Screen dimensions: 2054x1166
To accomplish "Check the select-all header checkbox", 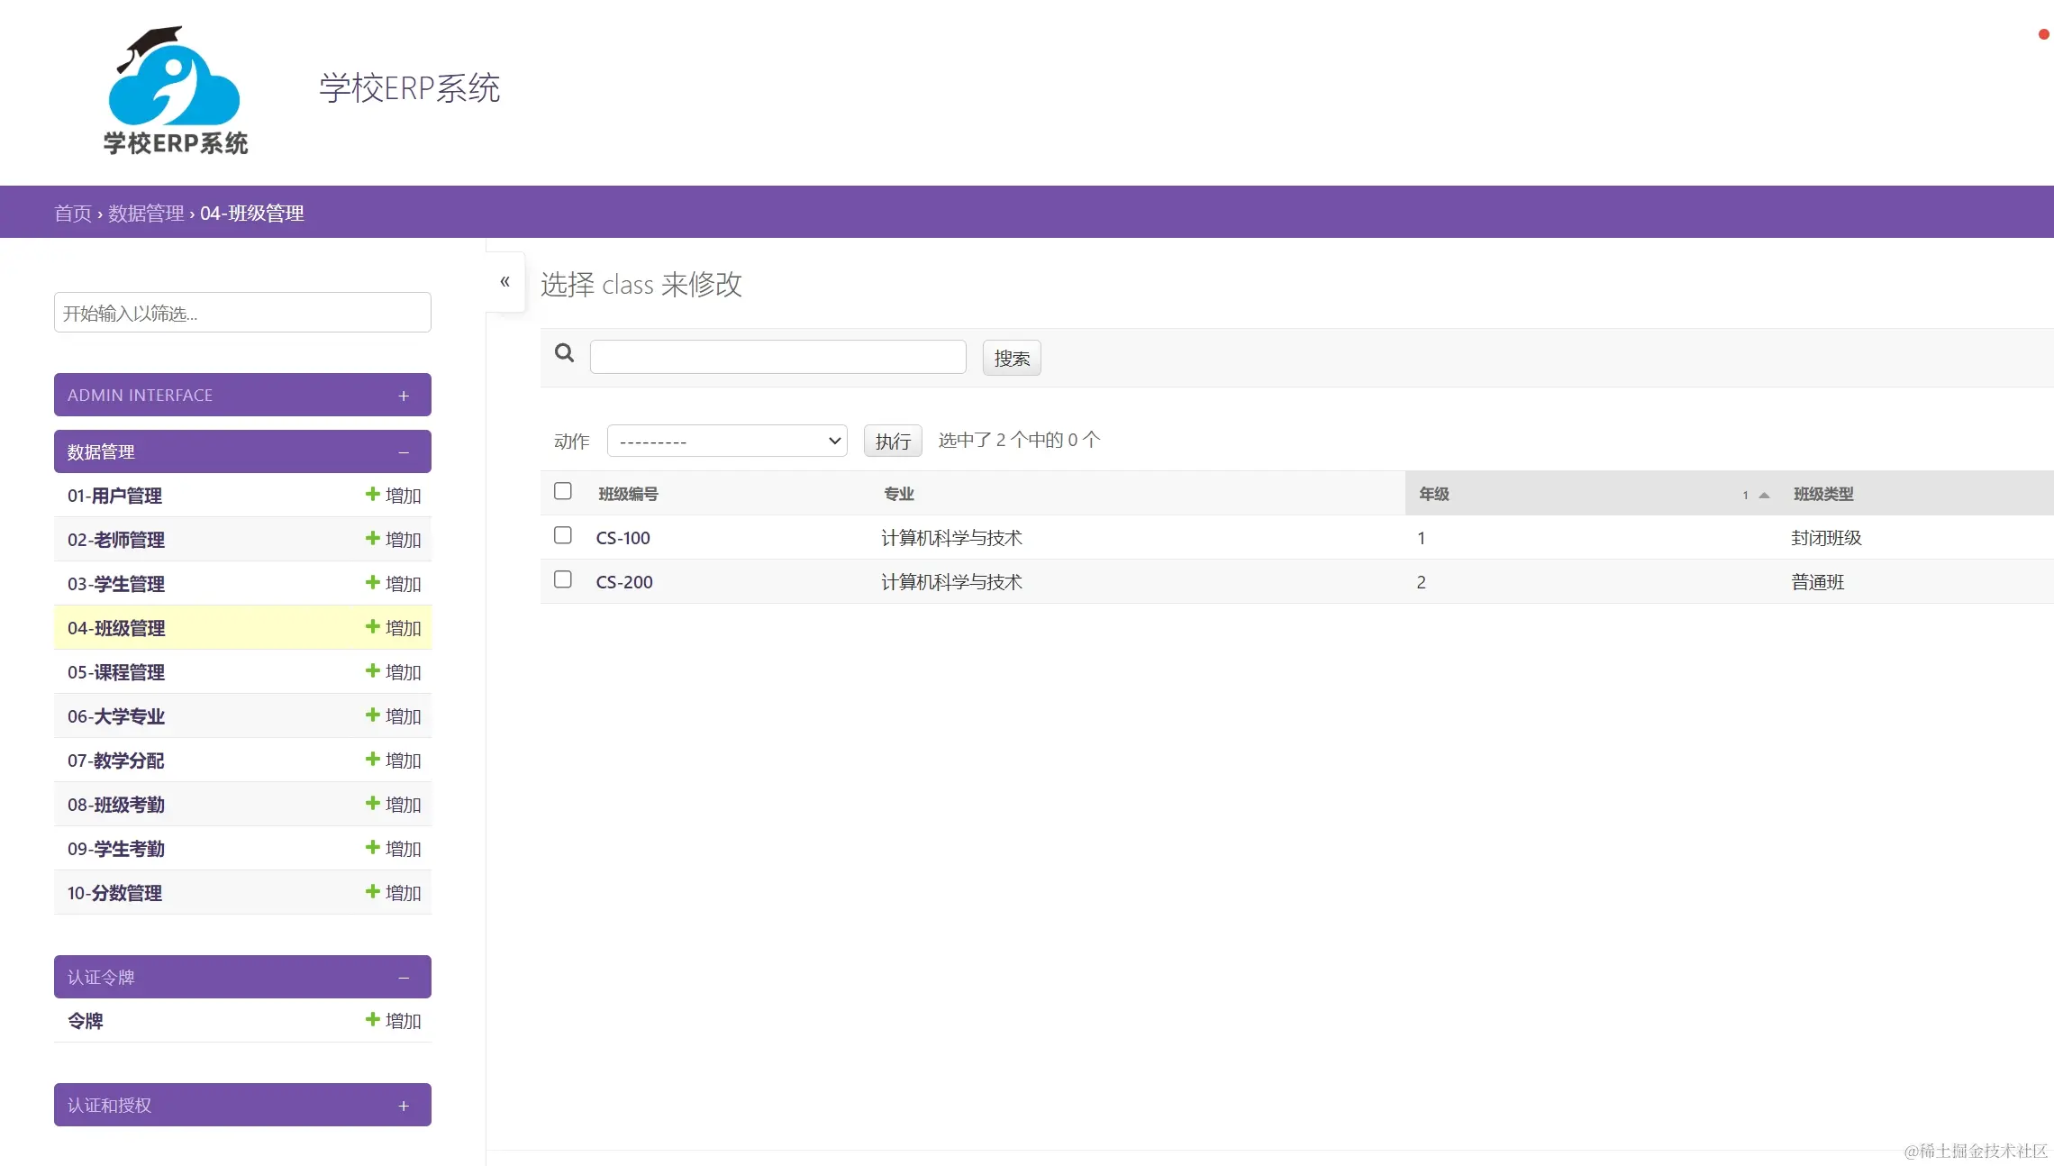I will click(x=563, y=491).
